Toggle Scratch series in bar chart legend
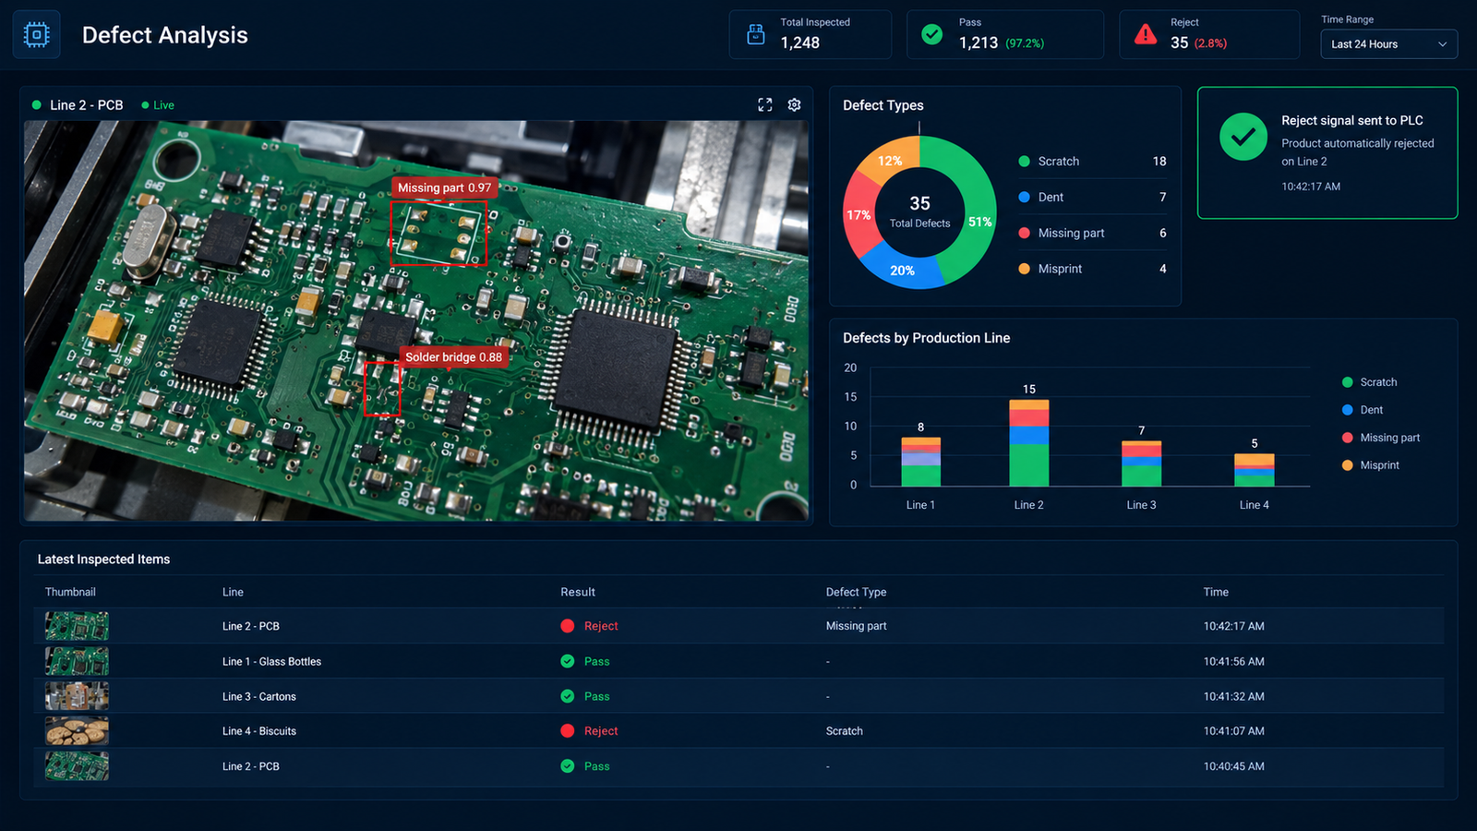 (1369, 382)
